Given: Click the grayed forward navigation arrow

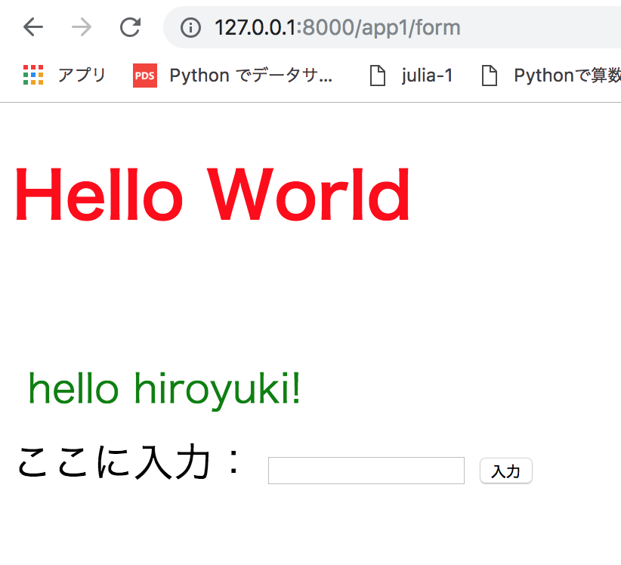Looking at the screenshot, I should click(80, 26).
